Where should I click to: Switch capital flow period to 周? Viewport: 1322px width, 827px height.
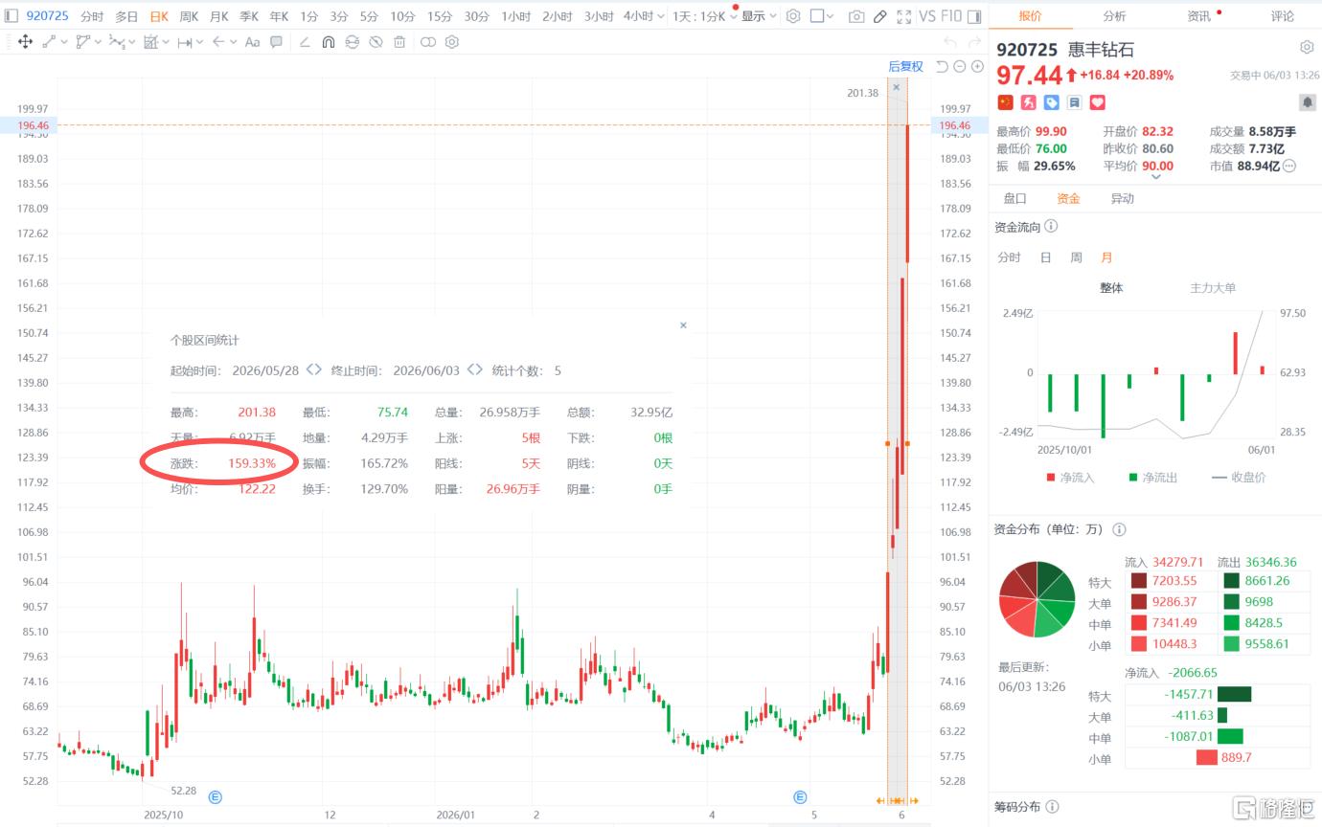1076,257
